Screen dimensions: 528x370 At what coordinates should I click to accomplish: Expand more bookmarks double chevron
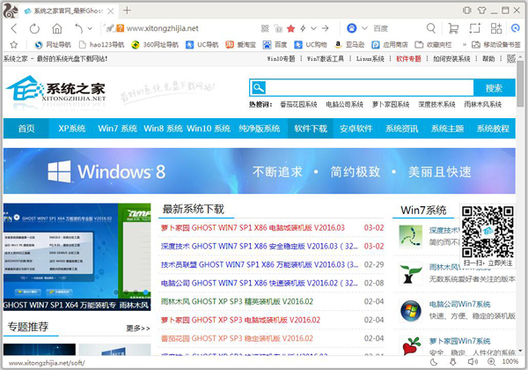point(465,44)
